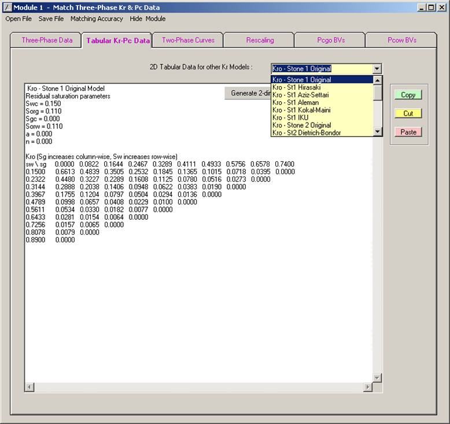This screenshot has width=450, height=424.
Task: Collapse the Kr model dropdown arrow
Action: 377,68
